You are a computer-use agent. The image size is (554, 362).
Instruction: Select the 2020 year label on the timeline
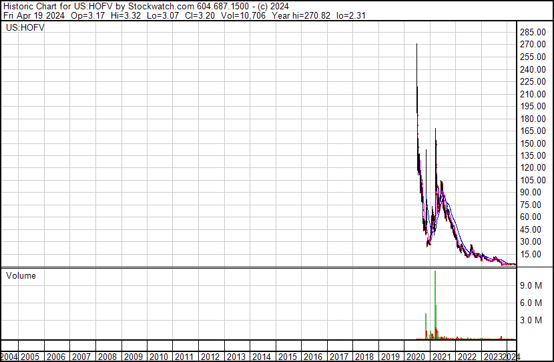[x=416, y=357]
